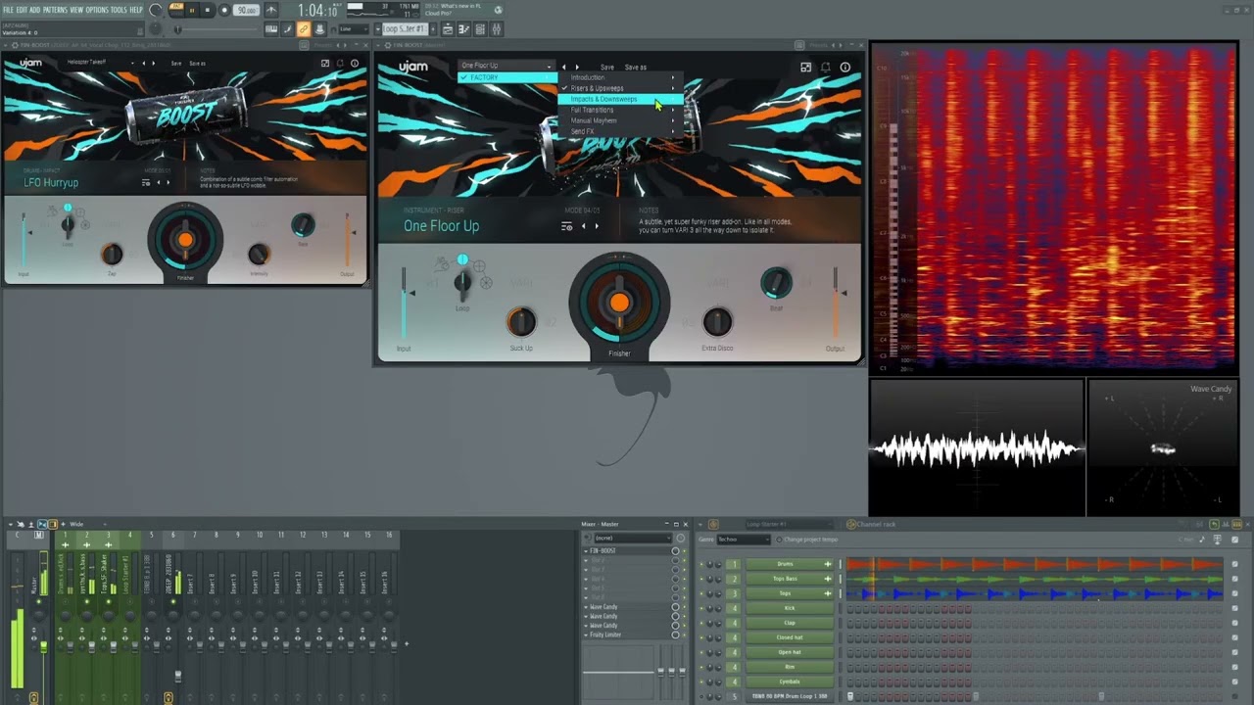The height and width of the screenshot is (705, 1254).
Task: Go to next mode in right plugin
Action: (x=597, y=226)
